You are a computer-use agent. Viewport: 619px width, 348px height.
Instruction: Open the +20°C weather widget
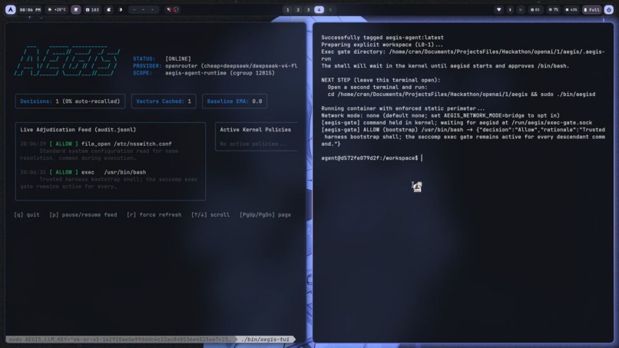pos(57,9)
